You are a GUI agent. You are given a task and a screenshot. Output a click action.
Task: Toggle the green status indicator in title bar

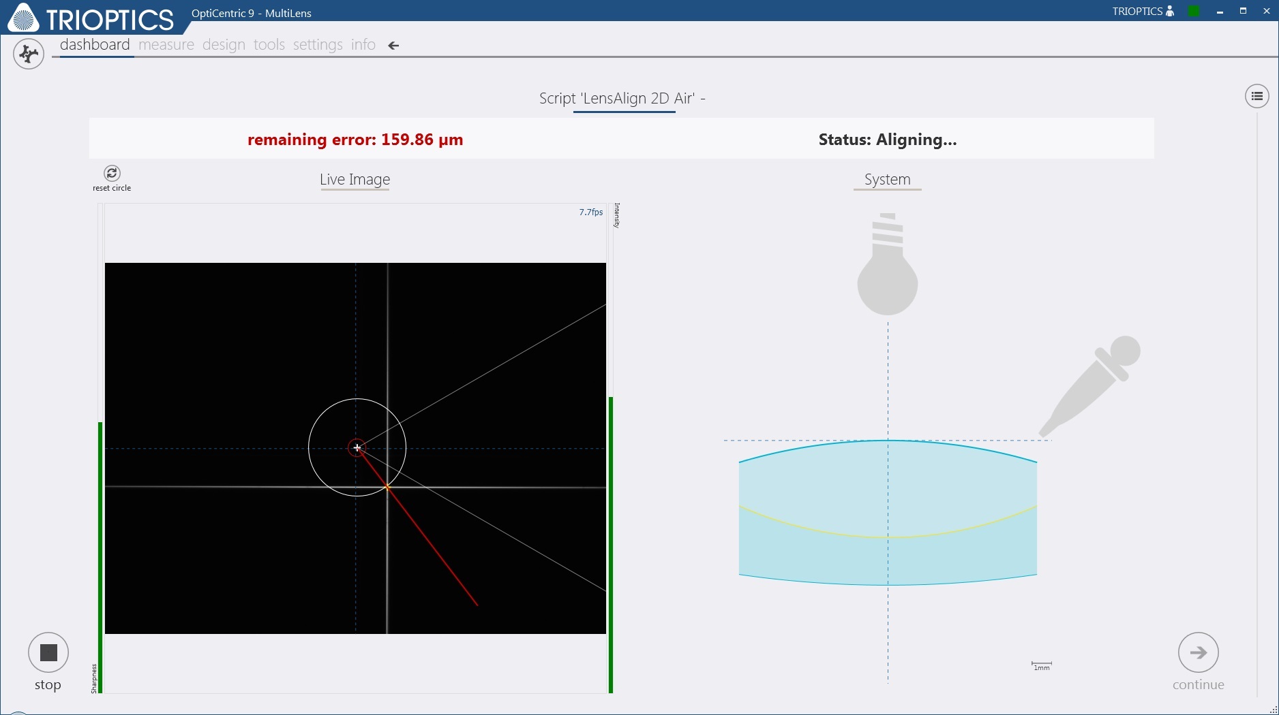[x=1194, y=11]
